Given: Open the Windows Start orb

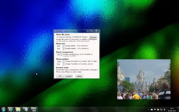Looking at the screenshot, I should tap(3, 110).
